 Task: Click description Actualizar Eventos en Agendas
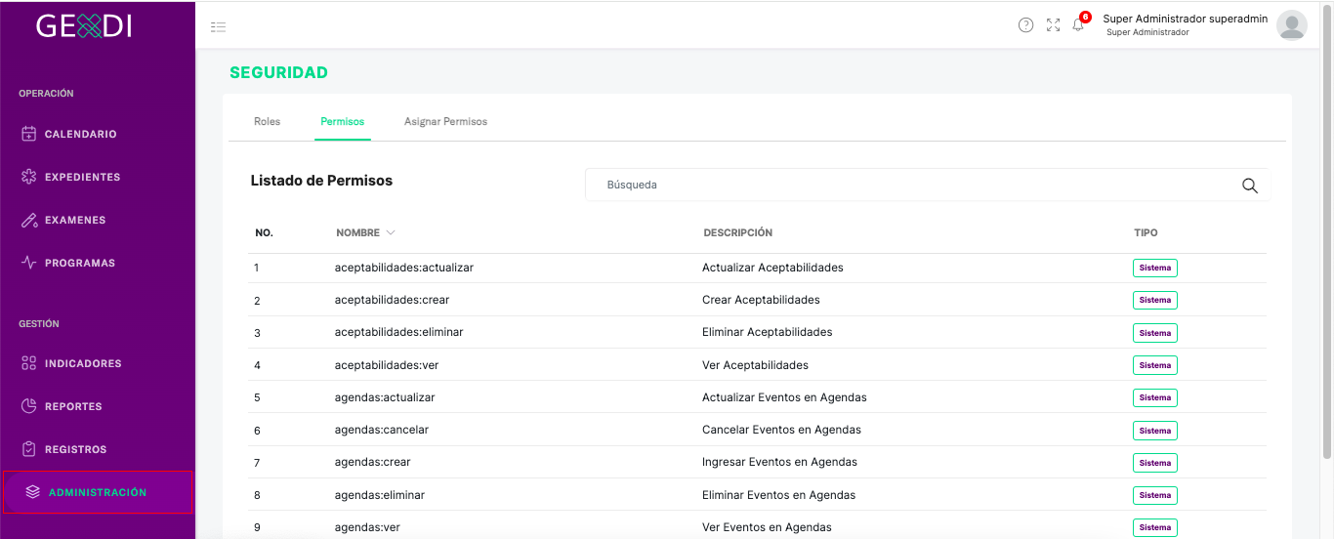[x=784, y=397]
